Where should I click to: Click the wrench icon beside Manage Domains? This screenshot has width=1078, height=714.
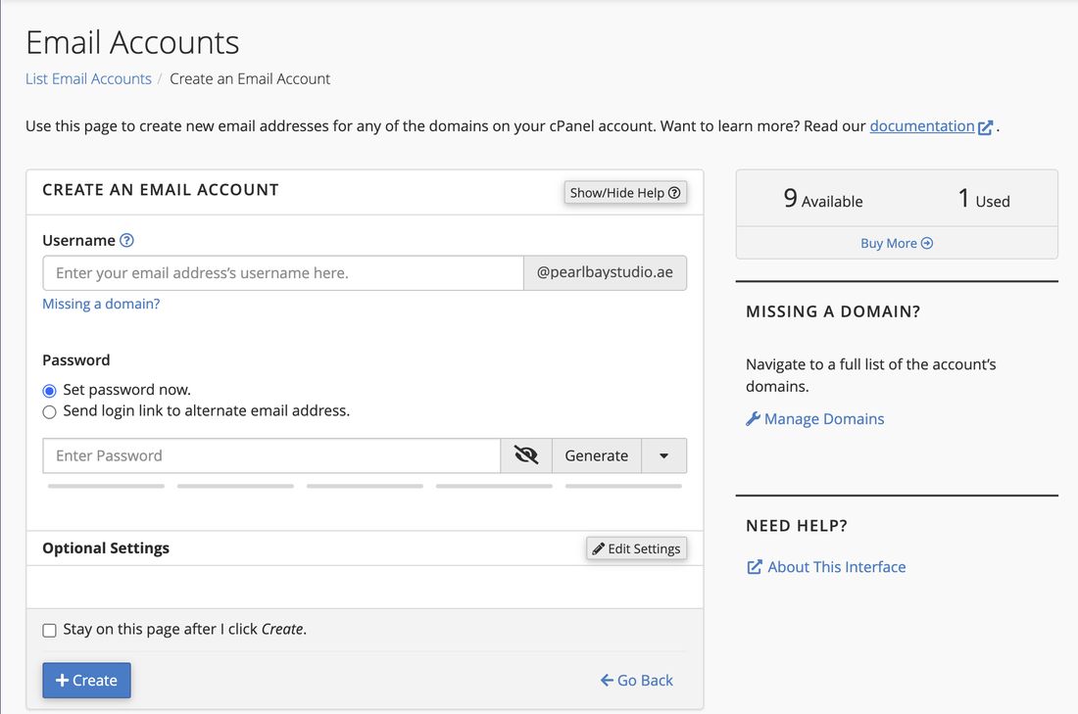click(753, 418)
